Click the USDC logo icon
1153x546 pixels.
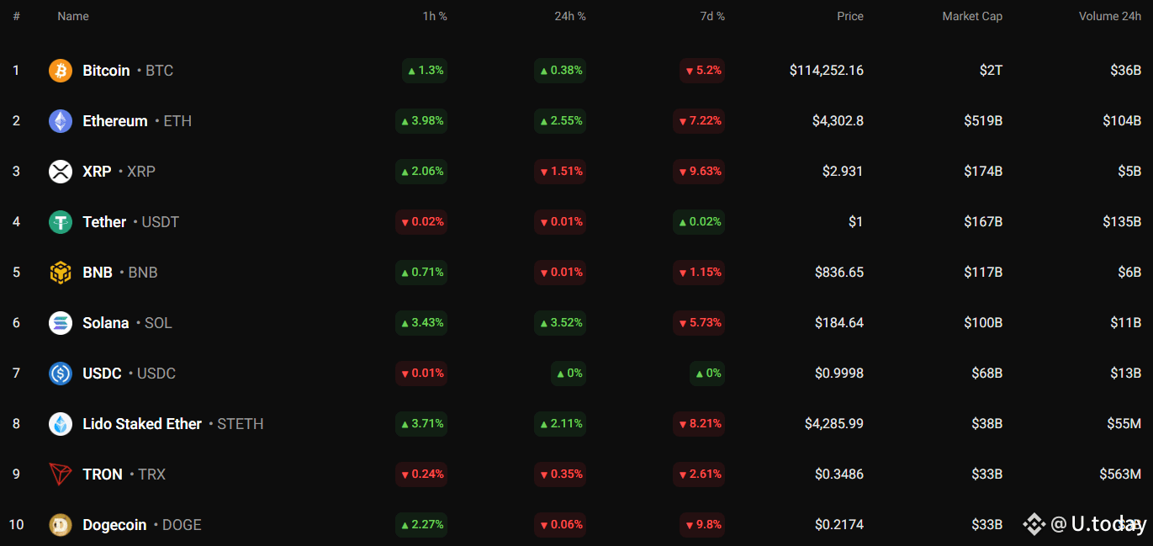(x=61, y=374)
